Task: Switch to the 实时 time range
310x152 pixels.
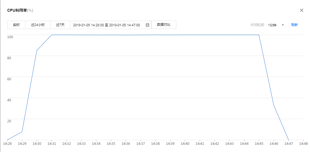Action: (16, 25)
